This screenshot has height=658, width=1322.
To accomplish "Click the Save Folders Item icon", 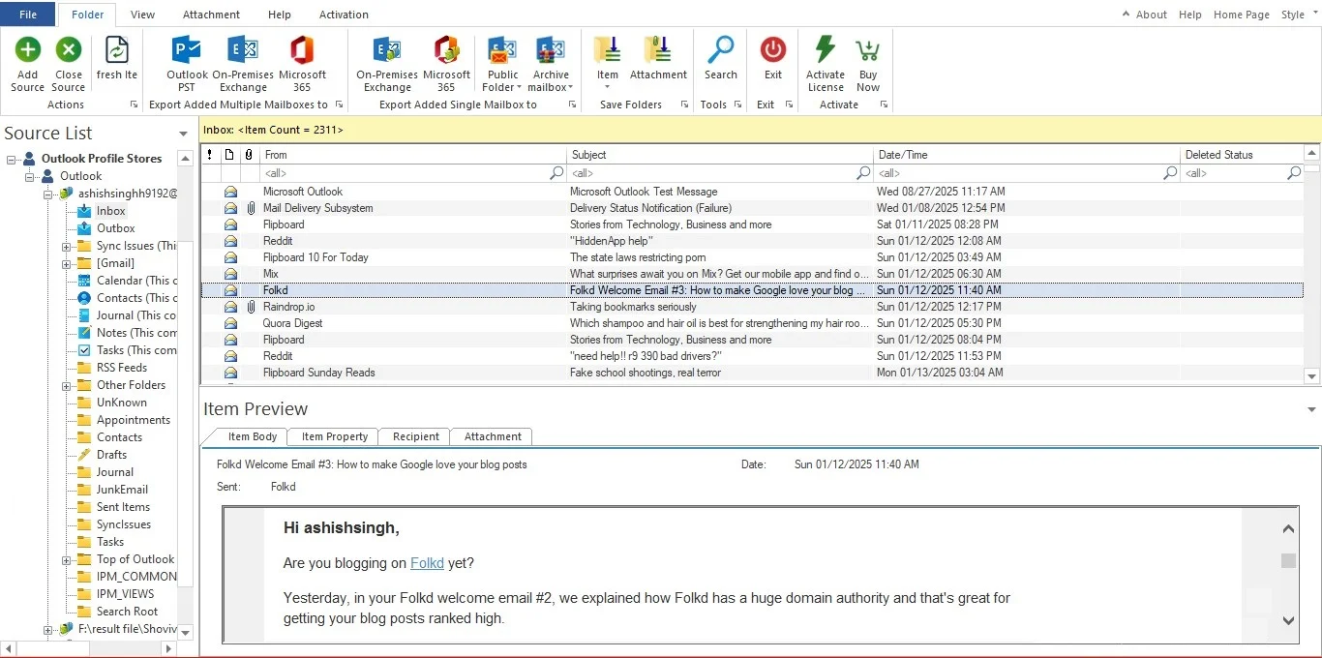I will 608,50.
